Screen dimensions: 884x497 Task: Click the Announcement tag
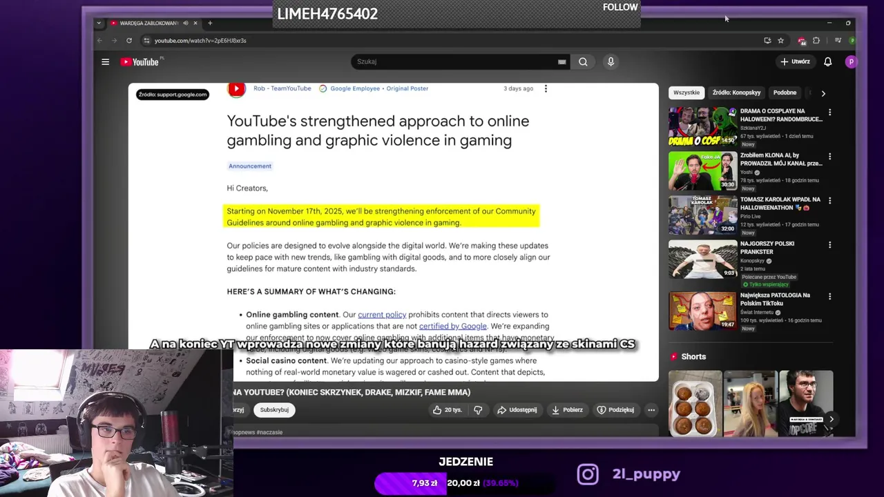tap(250, 166)
